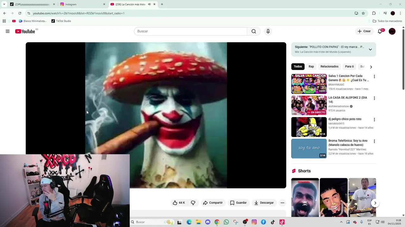Open Discord from taskbar
This screenshot has height=227, width=405.
[208, 222]
